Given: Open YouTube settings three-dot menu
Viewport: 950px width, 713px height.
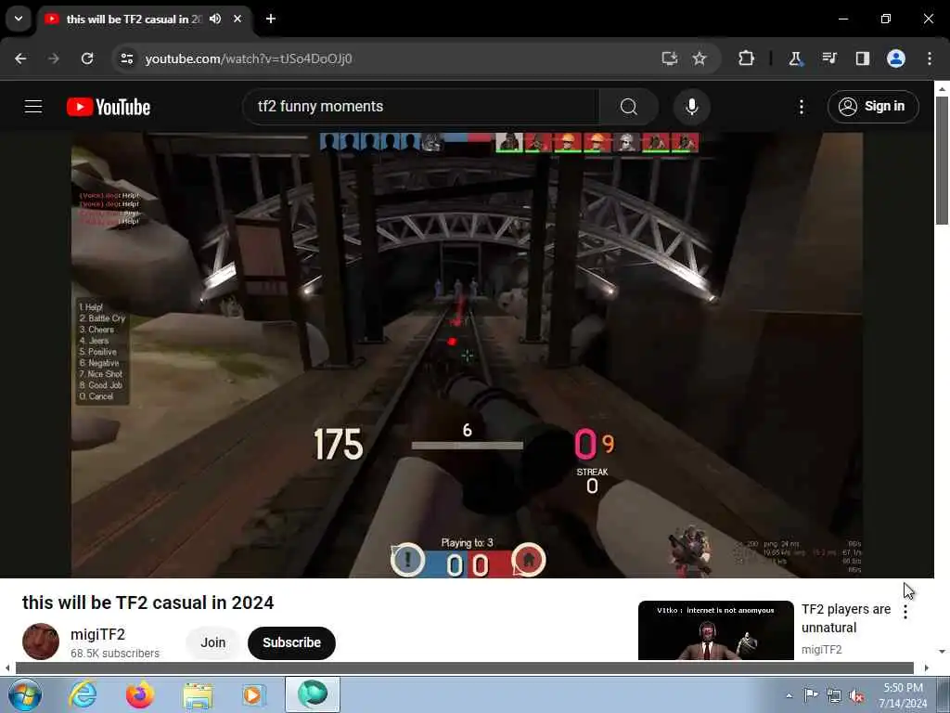Looking at the screenshot, I should 802,107.
